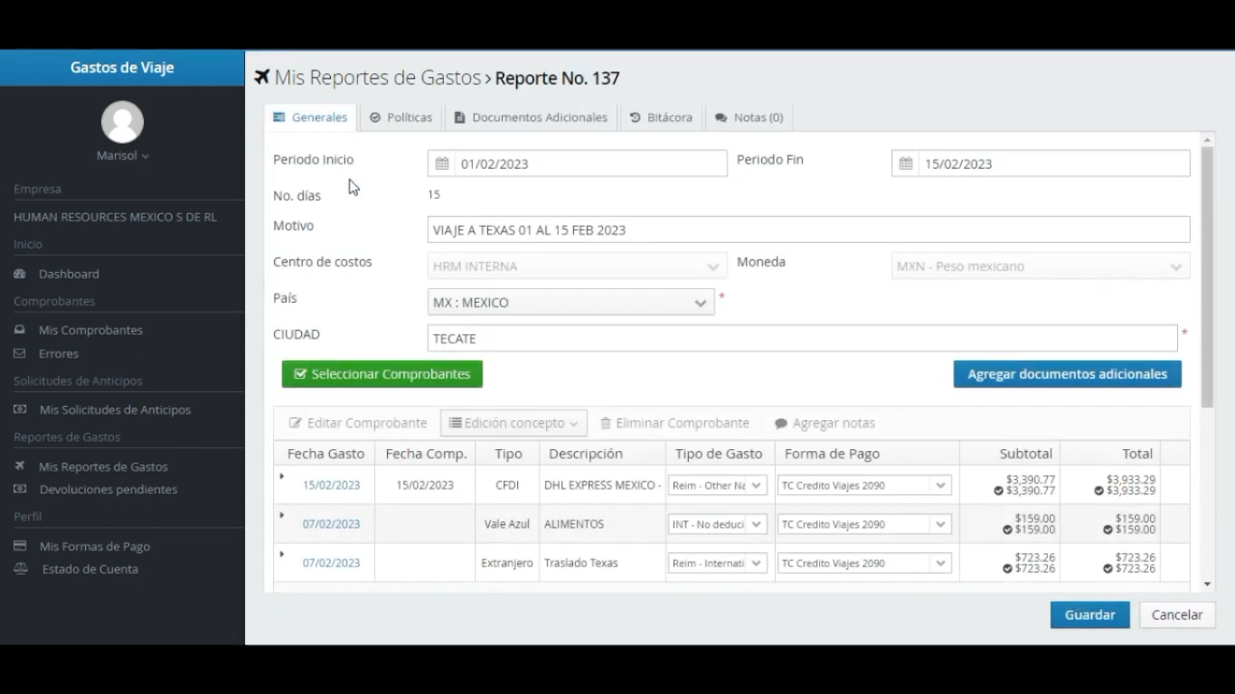Click the Mis Comprobantes inbox icon
This screenshot has height=694, width=1235.
20,330
